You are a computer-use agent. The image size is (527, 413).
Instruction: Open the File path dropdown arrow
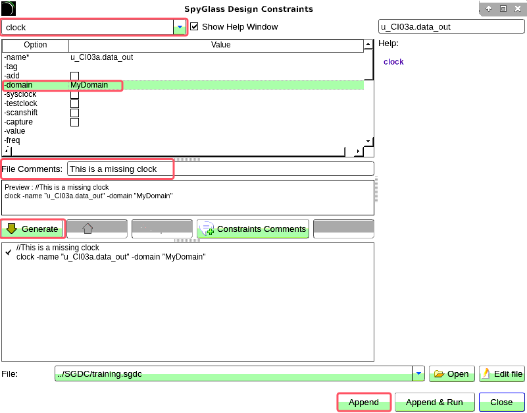[x=418, y=374]
